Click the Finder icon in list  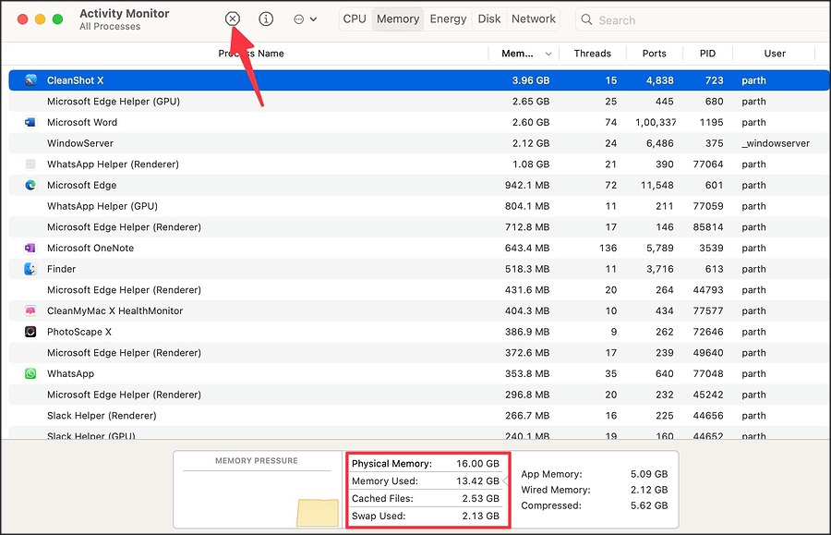30,269
